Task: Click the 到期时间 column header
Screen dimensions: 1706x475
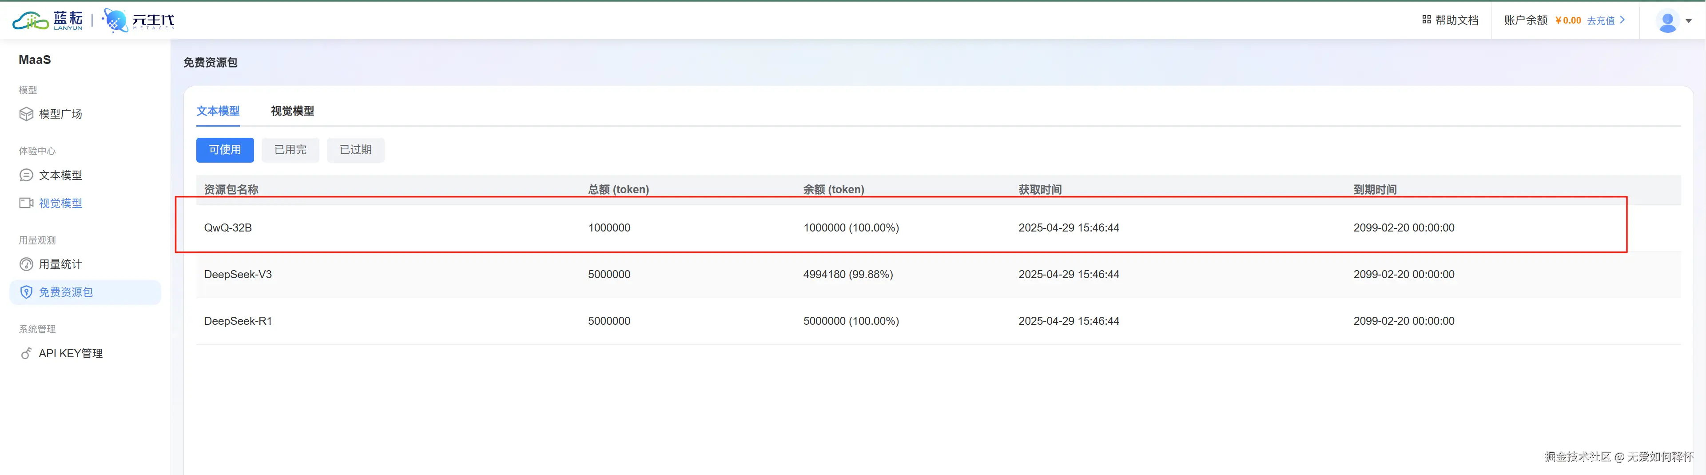Action: point(1375,189)
